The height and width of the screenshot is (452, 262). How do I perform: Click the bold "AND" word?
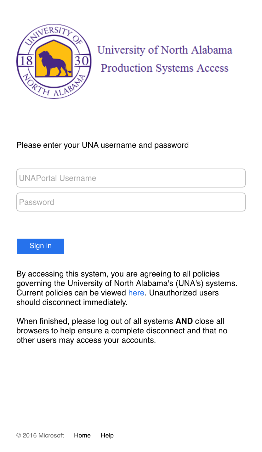pyautogui.click(x=184, y=321)
